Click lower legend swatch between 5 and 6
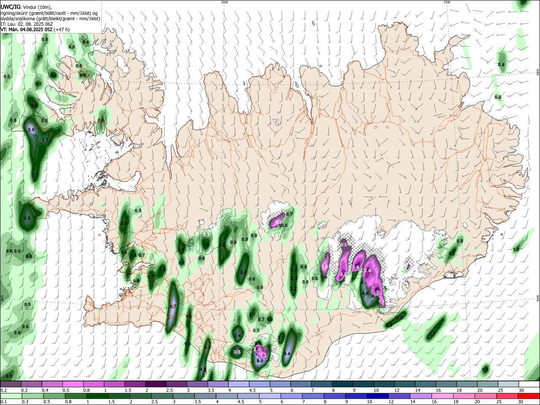This screenshot has width=540, height=405. coord(270,396)
